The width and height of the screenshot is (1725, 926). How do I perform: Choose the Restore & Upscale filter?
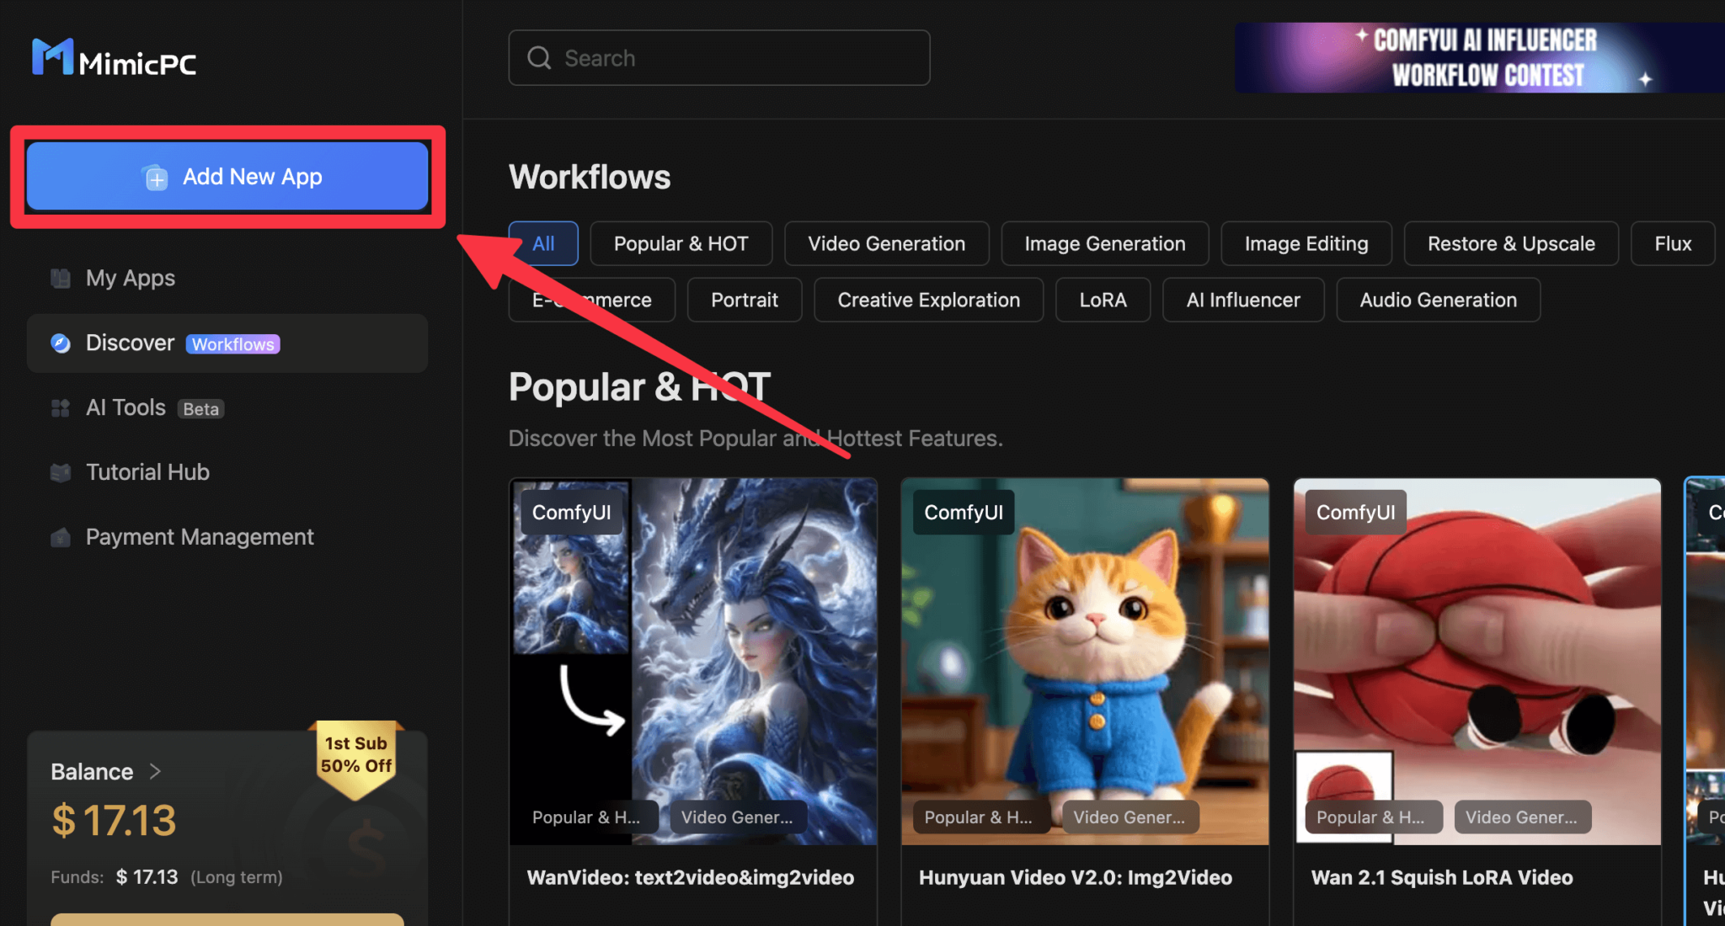1510,243
